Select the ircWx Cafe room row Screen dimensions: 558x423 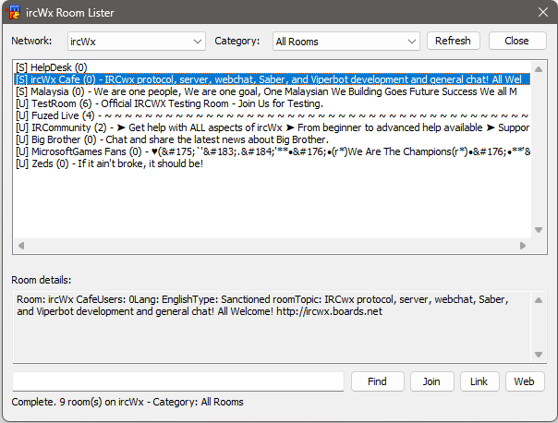(273, 79)
